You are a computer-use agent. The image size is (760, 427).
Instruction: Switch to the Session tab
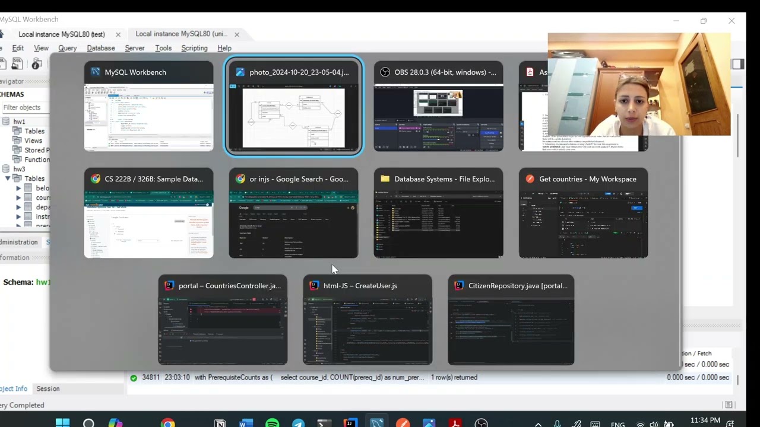tap(48, 388)
